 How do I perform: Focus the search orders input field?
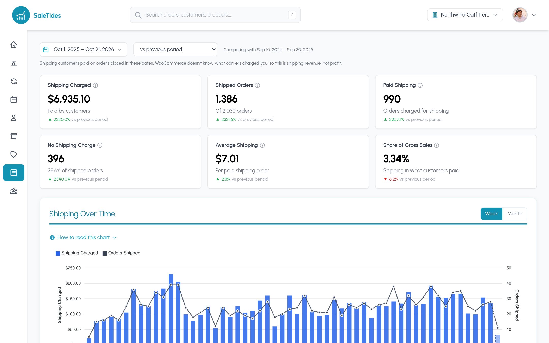215,15
